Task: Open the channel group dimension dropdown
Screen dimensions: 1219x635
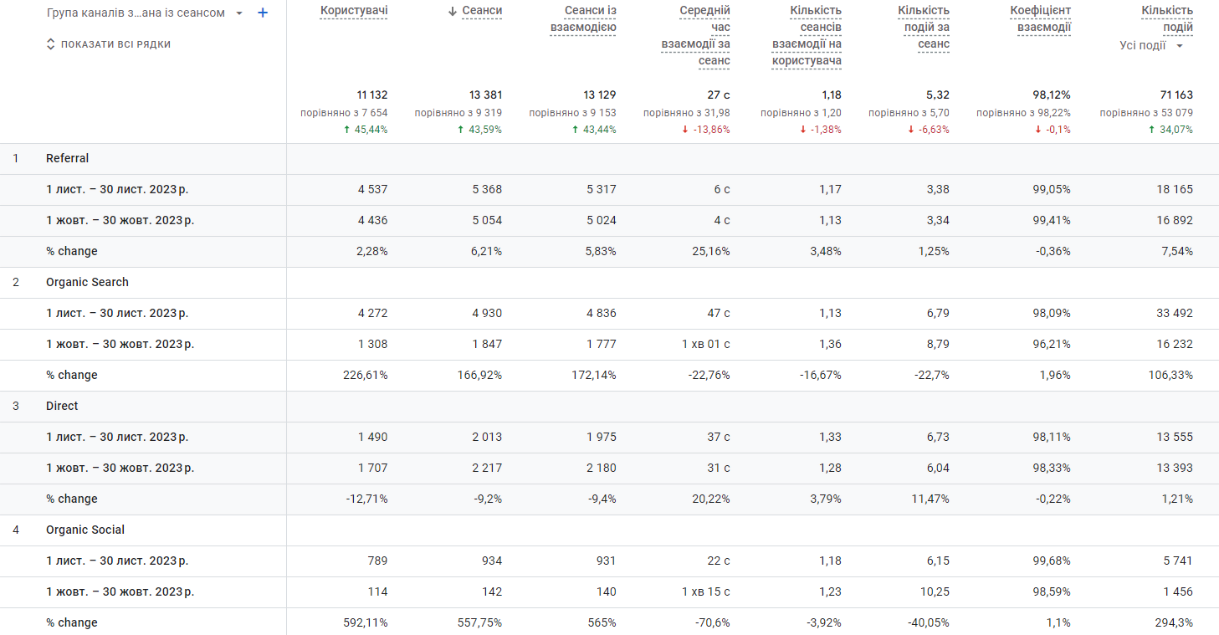Action: click(x=239, y=13)
